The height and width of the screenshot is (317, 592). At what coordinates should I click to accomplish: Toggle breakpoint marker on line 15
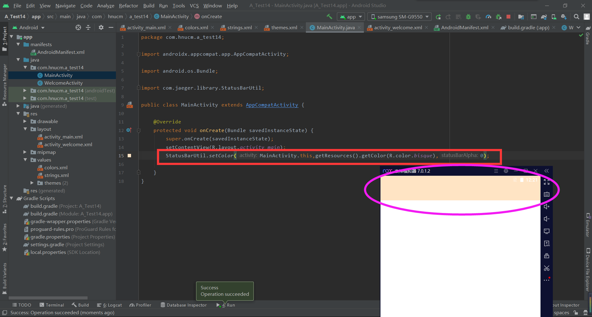tap(129, 156)
